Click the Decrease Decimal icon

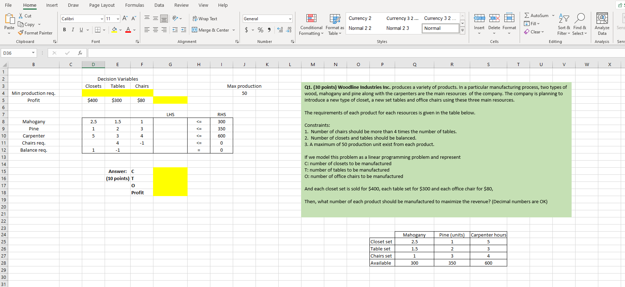[289, 30]
